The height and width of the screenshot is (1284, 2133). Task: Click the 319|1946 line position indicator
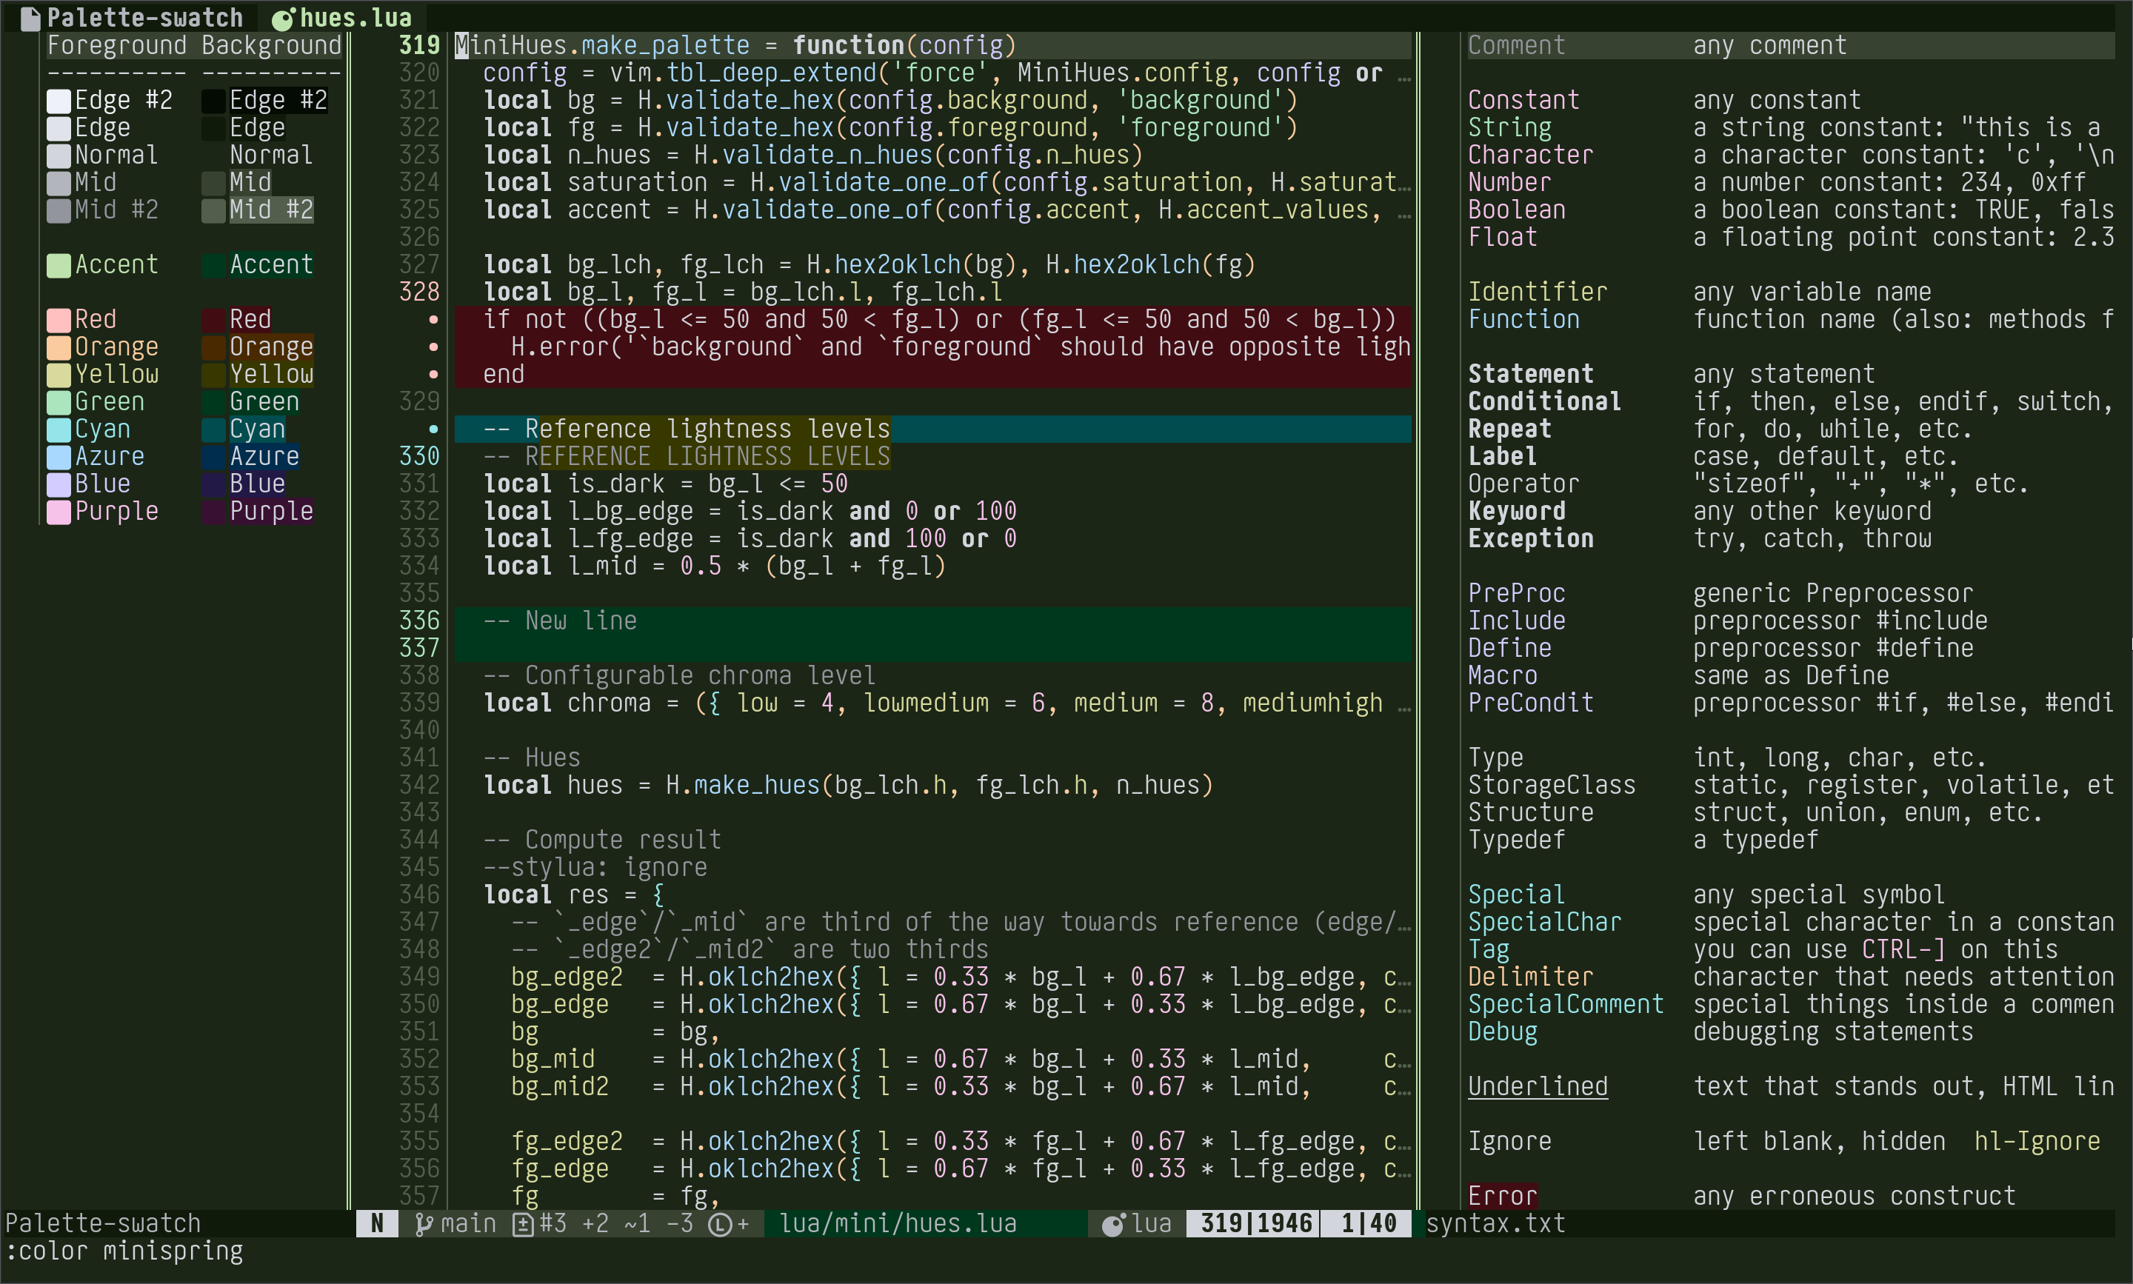pos(1255,1223)
